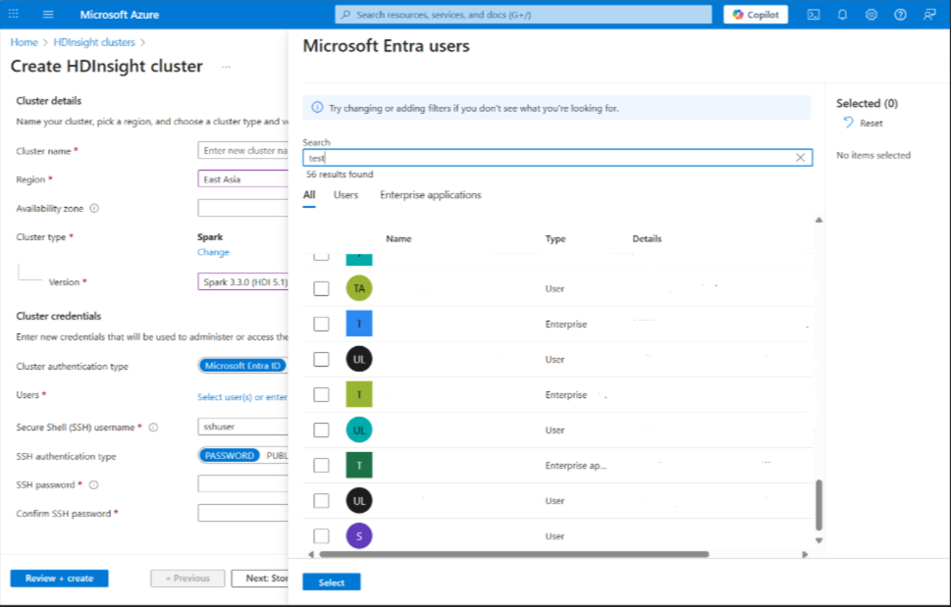Open the Availability zone dropdown
Image resolution: width=951 pixels, height=607 pixels.
tap(242, 208)
